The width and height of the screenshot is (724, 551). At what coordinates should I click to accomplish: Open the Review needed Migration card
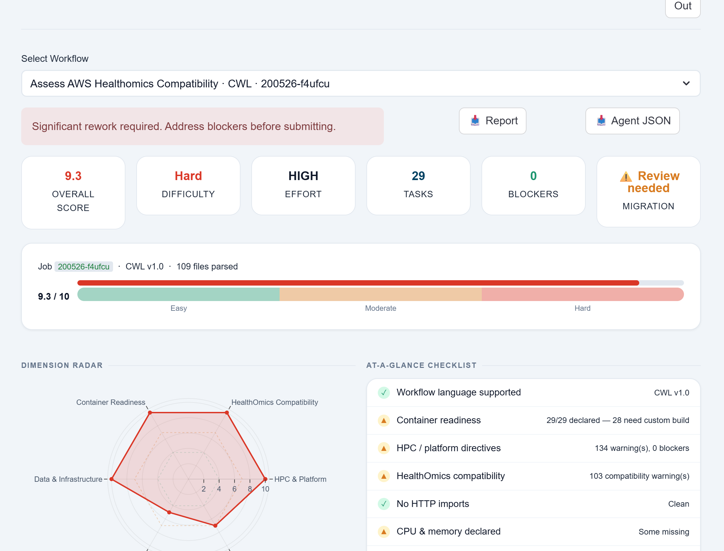click(x=649, y=192)
